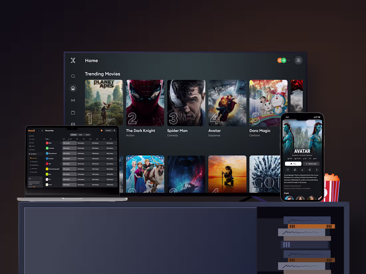Collapse the laptop sidebar with the hamburger icon
This screenshot has width=366, height=274.
coord(42,131)
